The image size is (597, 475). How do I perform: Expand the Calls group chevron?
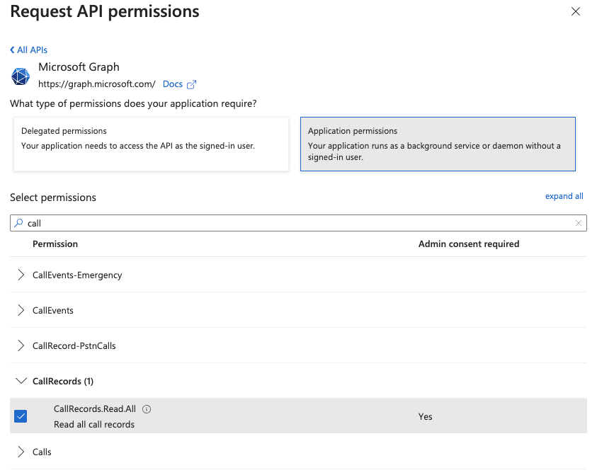pyautogui.click(x=21, y=452)
